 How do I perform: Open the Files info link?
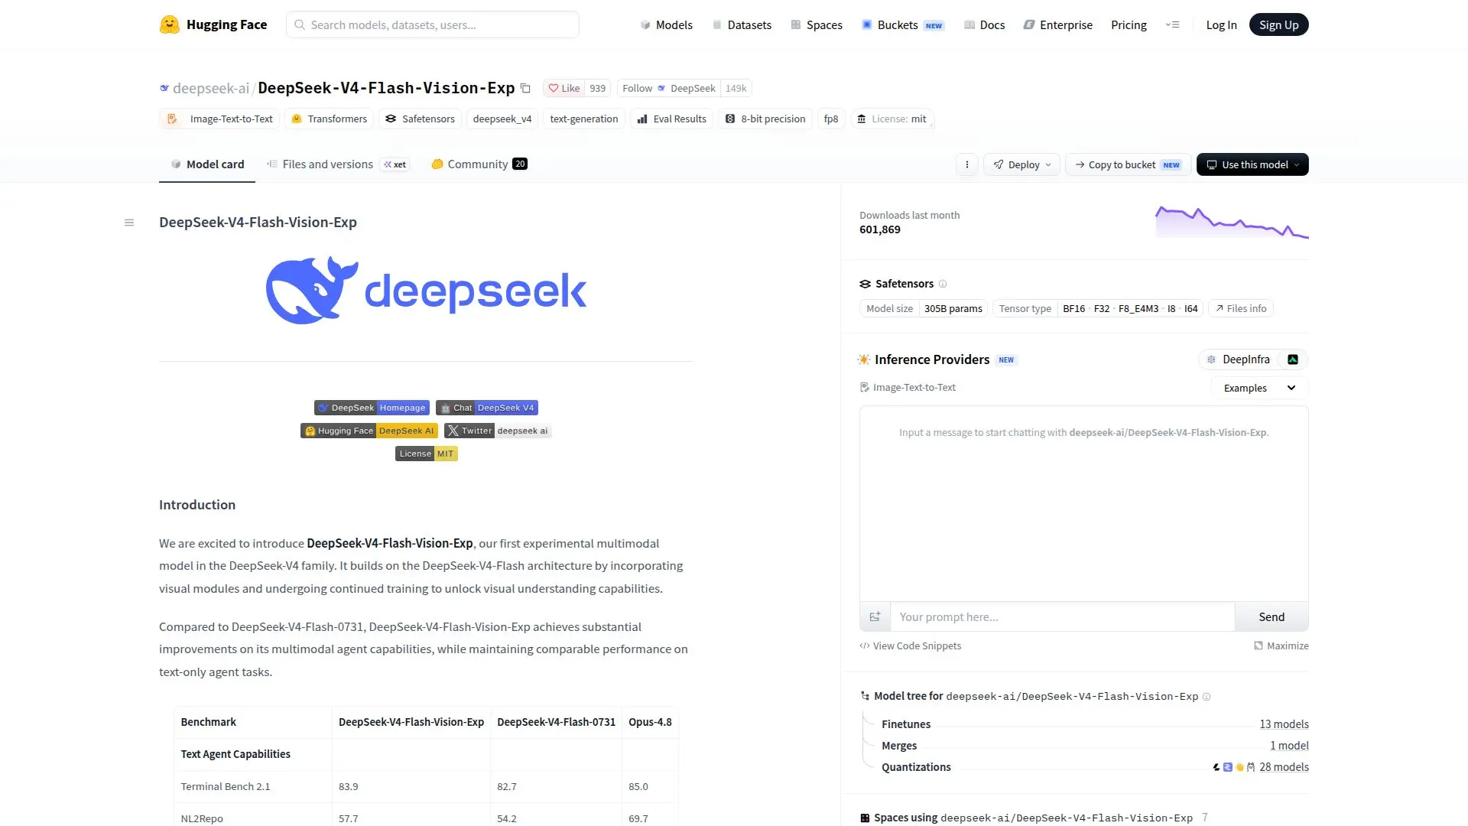click(1241, 308)
